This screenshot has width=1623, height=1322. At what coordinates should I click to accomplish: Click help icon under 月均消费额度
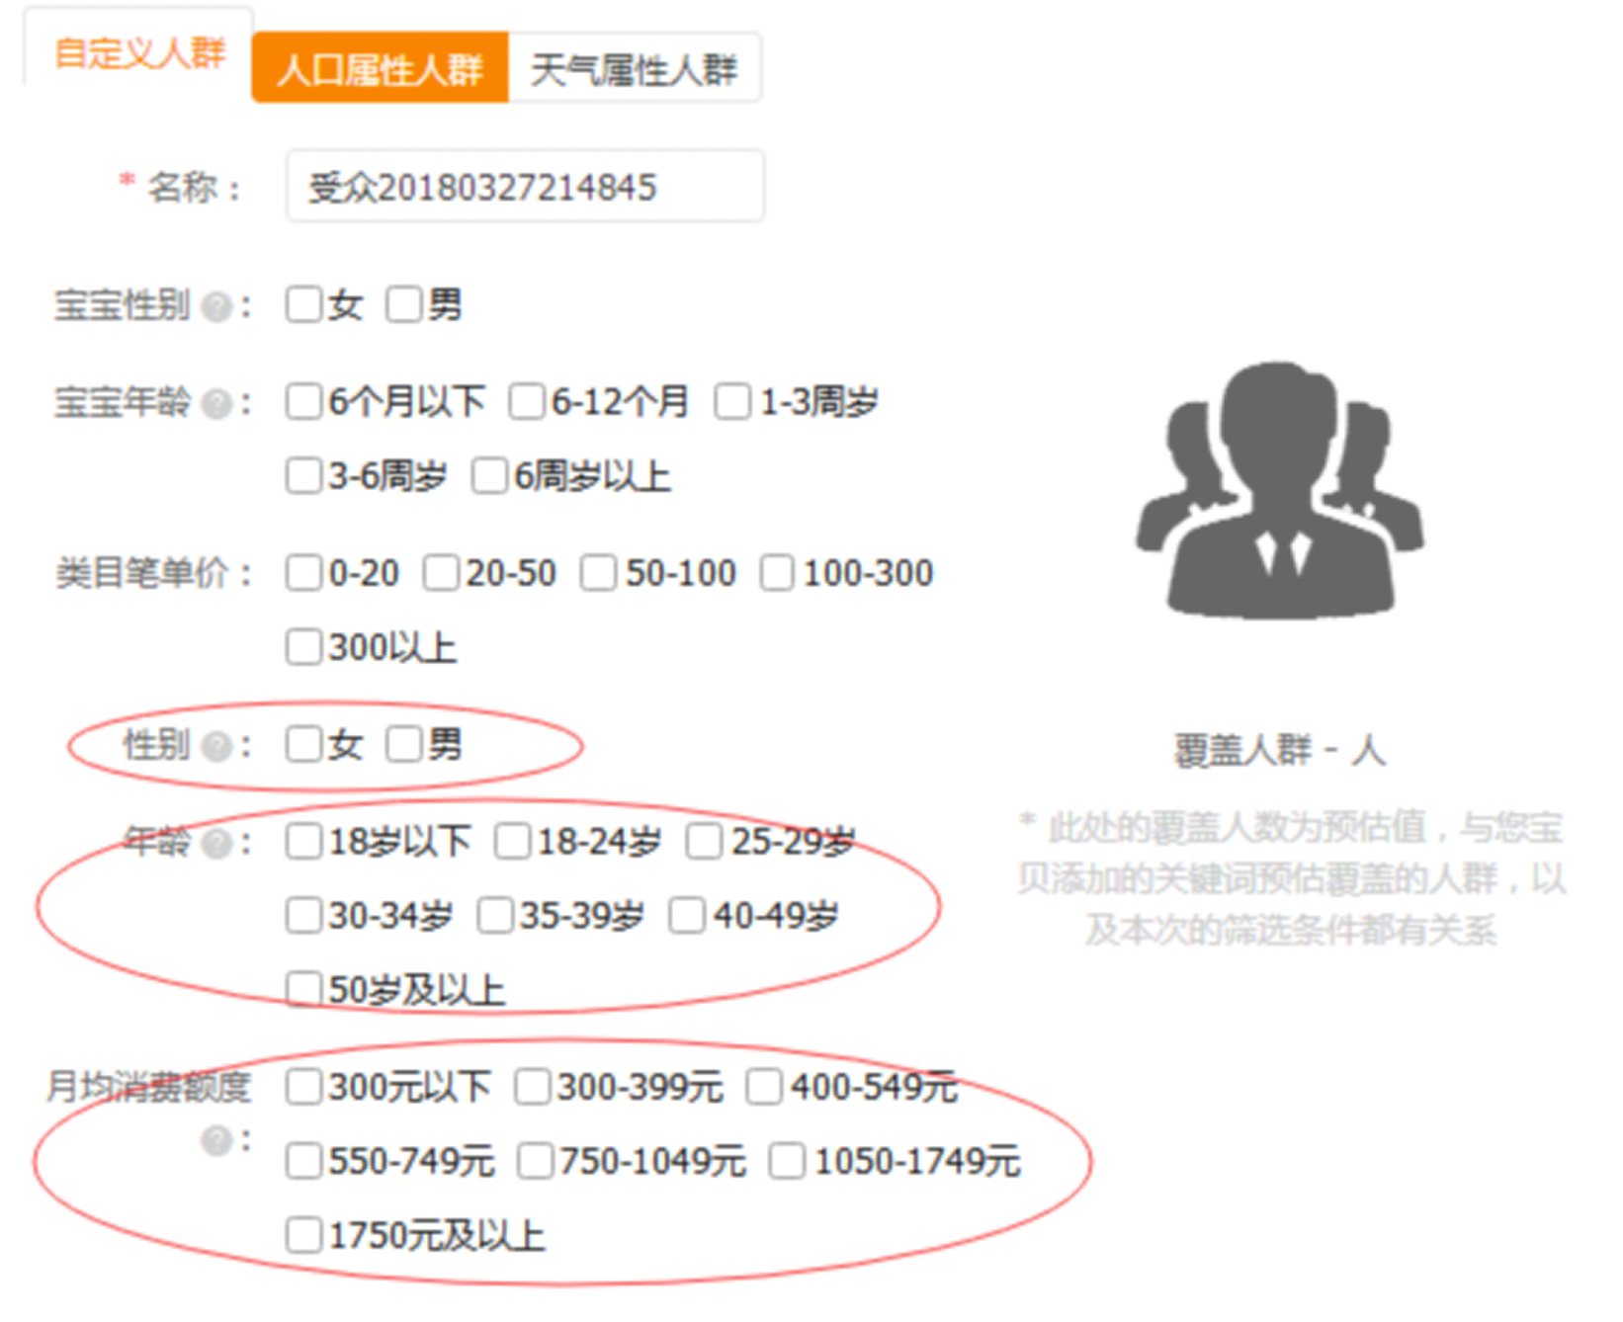[x=216, y=1141]
